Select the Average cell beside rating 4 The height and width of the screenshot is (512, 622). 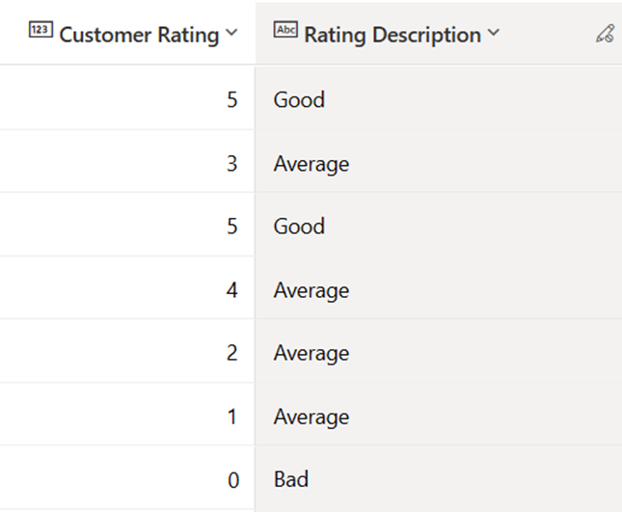point(439,288)
